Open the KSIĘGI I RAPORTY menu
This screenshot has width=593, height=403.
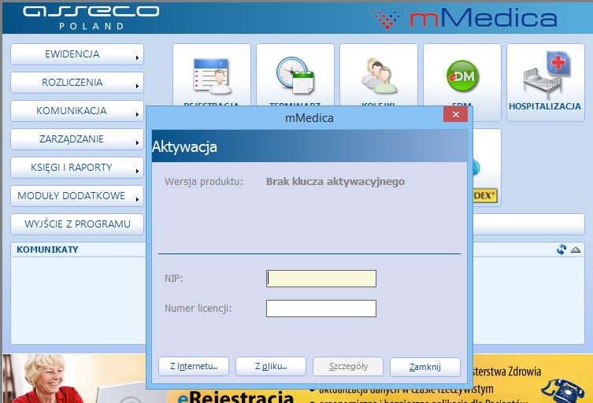[77, 168]
